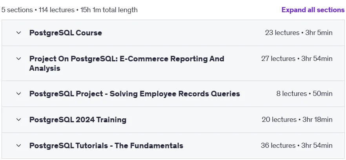Image resolution: width=346 pixels, height=160 pixels.
Task: Open PostgreSQL Tutorials - The Fundamentals section
Action: [x=106, y=145]
